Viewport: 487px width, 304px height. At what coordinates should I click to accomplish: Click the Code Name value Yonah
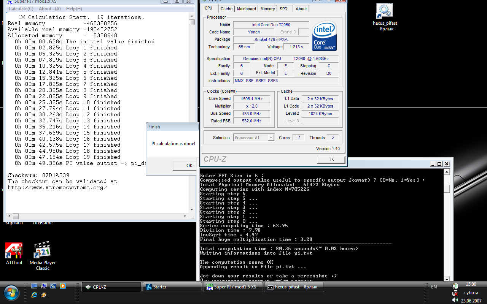click(x=254, y=32)
